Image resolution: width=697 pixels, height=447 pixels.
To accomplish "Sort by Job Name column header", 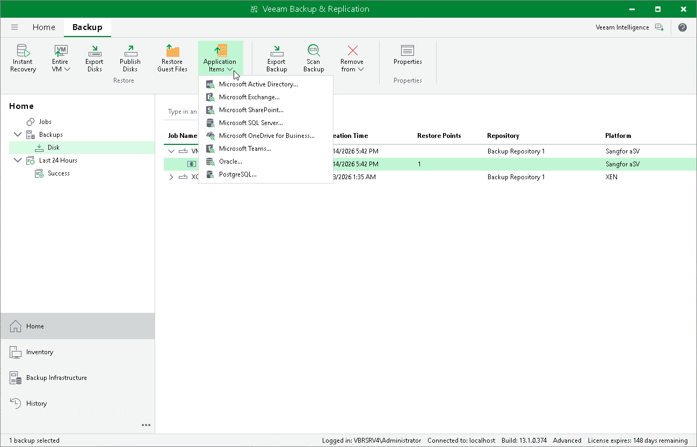I will click(x=182, y=136).
